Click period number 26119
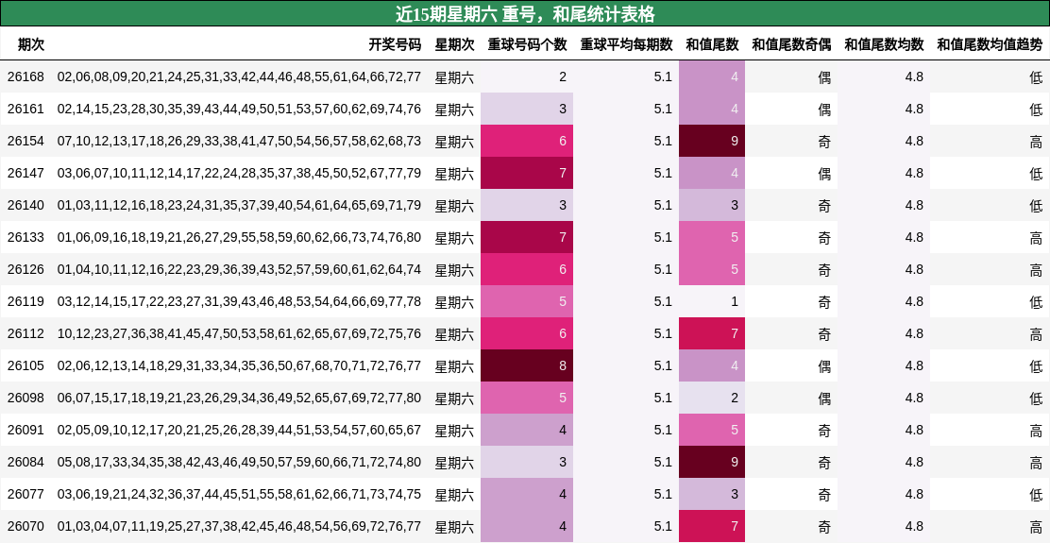 point(25,302)
